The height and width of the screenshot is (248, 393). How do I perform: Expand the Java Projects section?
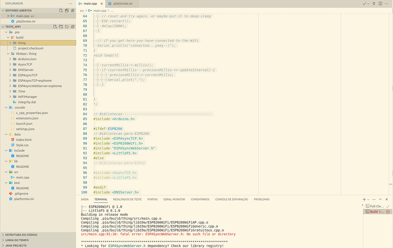38,245
